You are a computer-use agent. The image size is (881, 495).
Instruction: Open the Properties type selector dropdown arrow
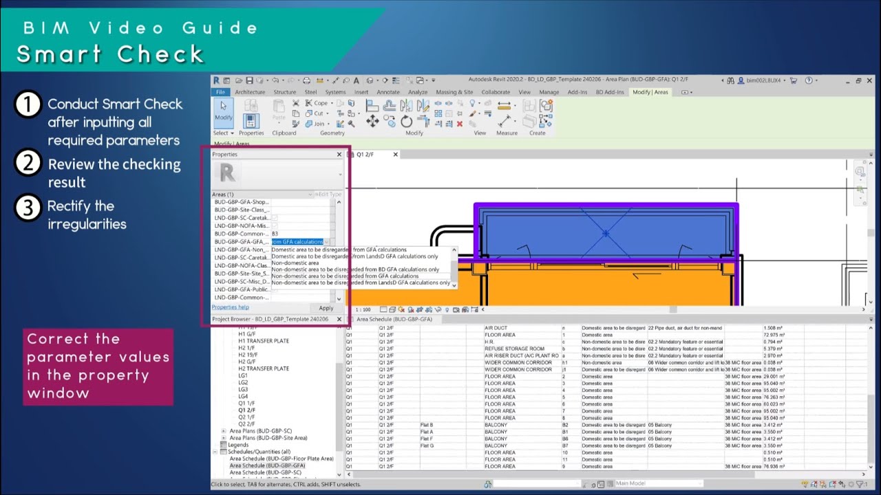(340, 175)
